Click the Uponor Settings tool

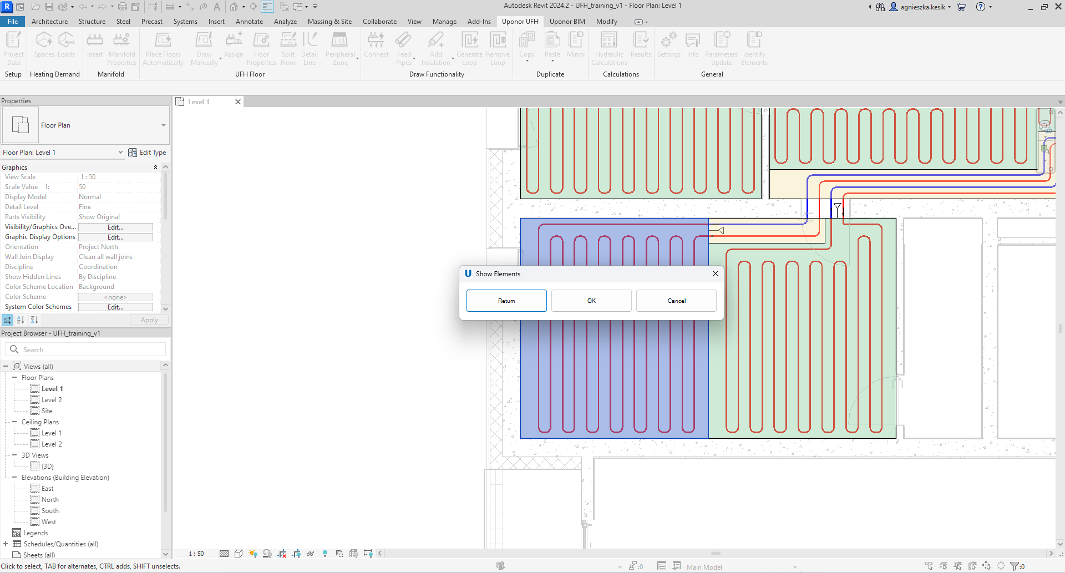click(668, 45)
